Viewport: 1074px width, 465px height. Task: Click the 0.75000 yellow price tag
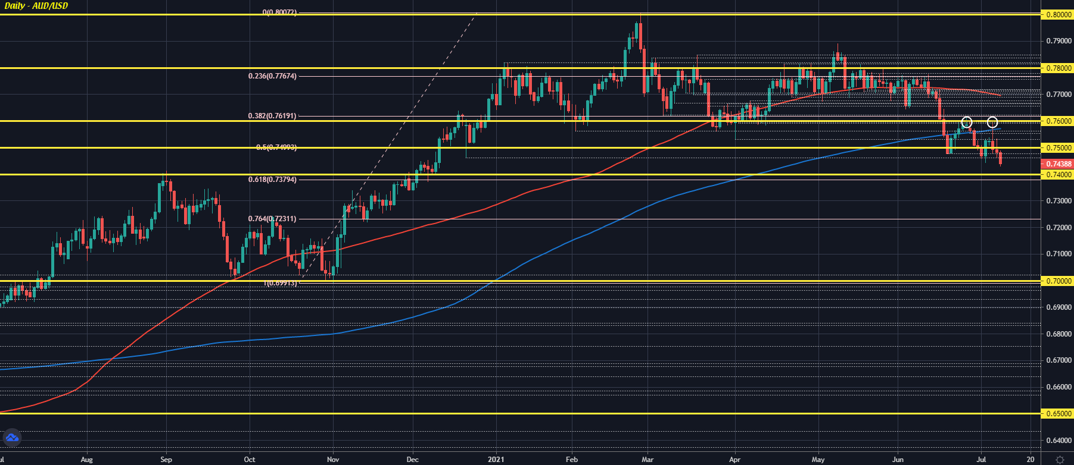tap(1057, 147)
